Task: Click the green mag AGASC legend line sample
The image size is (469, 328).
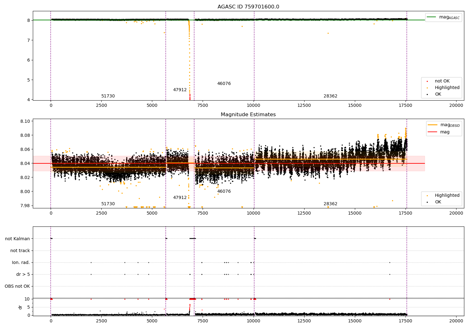Action: pos(432,17)
